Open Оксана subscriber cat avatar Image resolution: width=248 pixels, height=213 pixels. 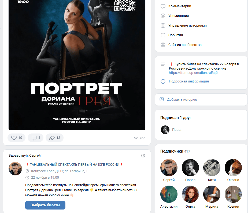click(x=233, y=168)
